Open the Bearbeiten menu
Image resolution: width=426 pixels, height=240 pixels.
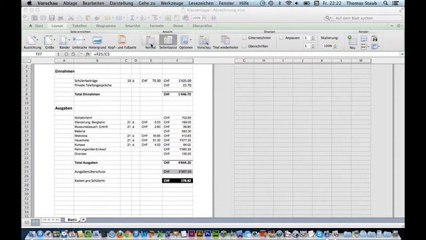click(x=93, y=3)
